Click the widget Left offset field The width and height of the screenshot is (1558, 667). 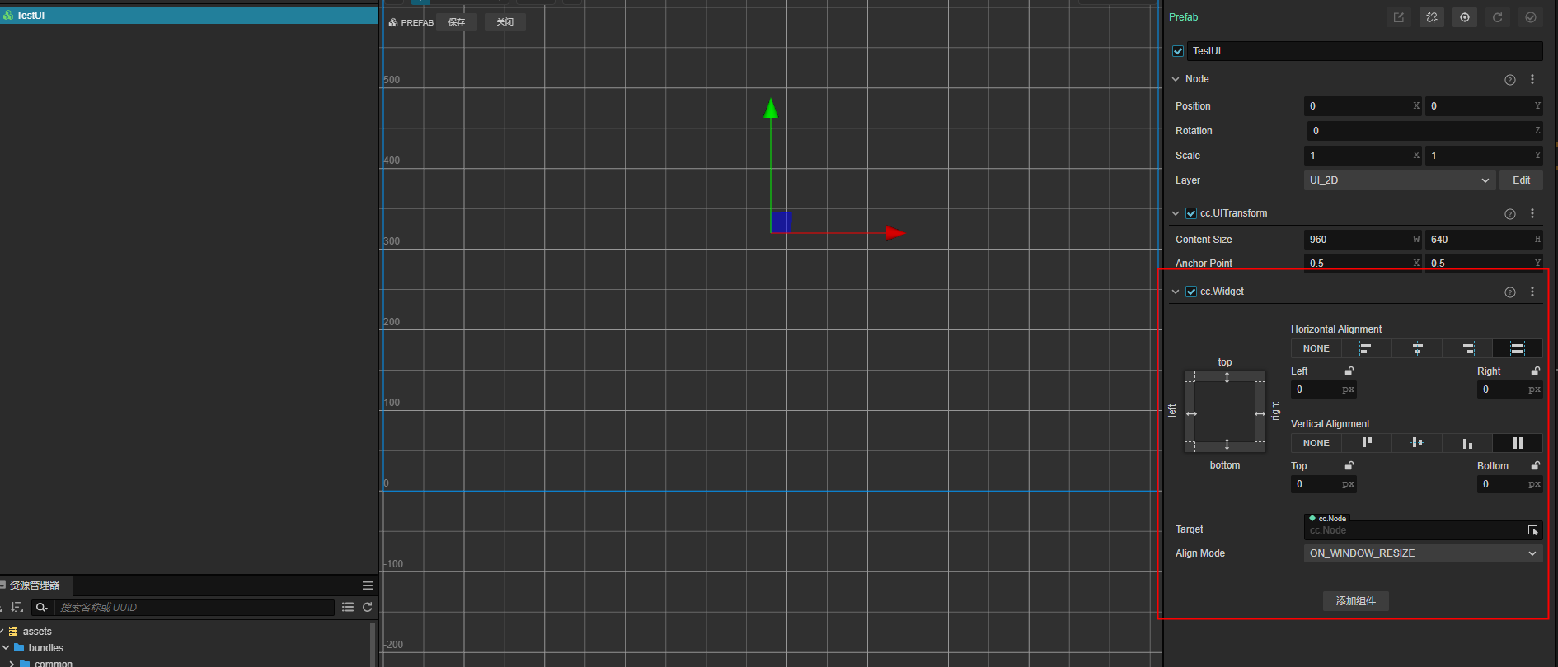1324,389
